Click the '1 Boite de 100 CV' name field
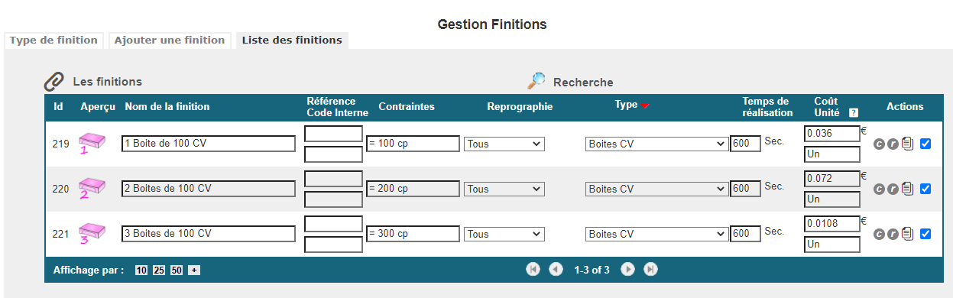This screenshot has width=953, height=298. [209, 144]
